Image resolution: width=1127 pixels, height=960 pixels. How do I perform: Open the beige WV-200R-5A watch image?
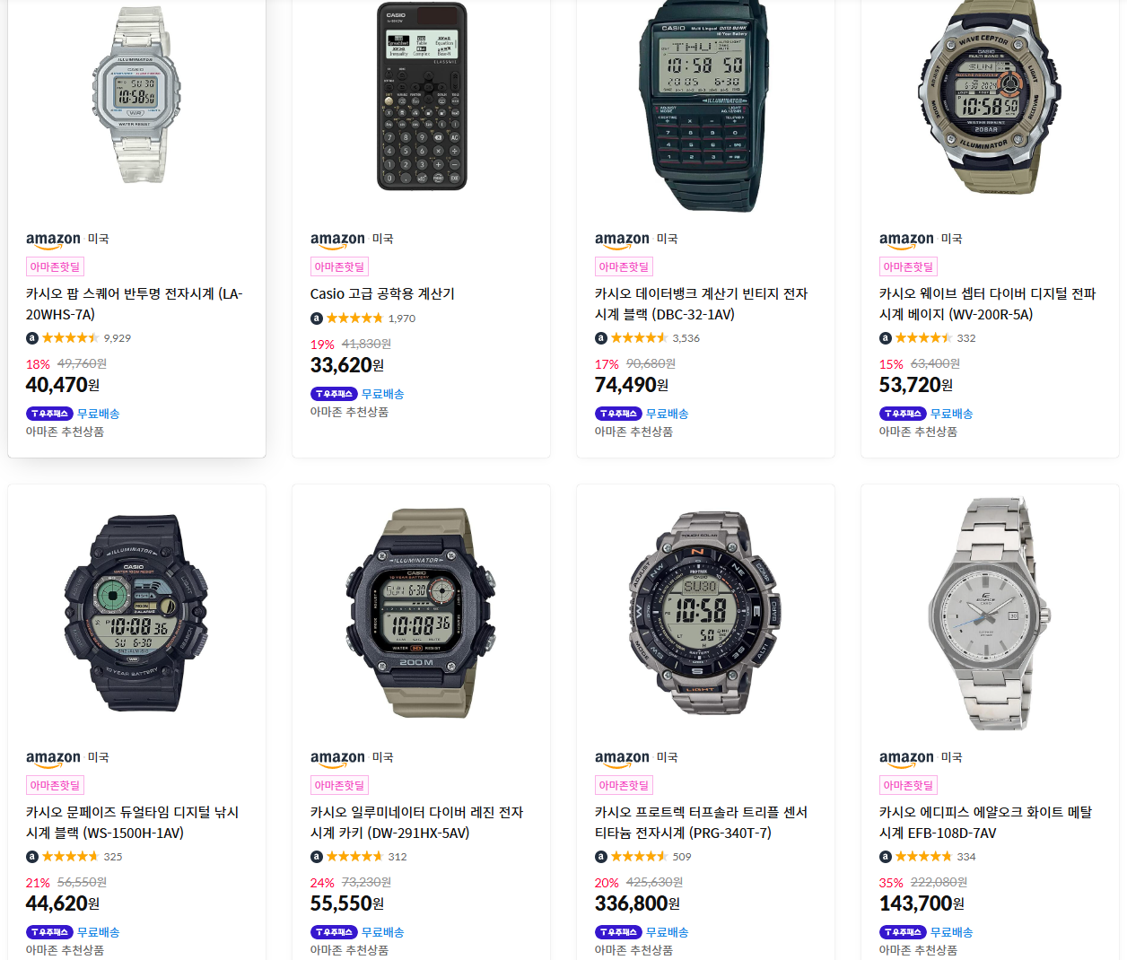[x=990, y=98]
